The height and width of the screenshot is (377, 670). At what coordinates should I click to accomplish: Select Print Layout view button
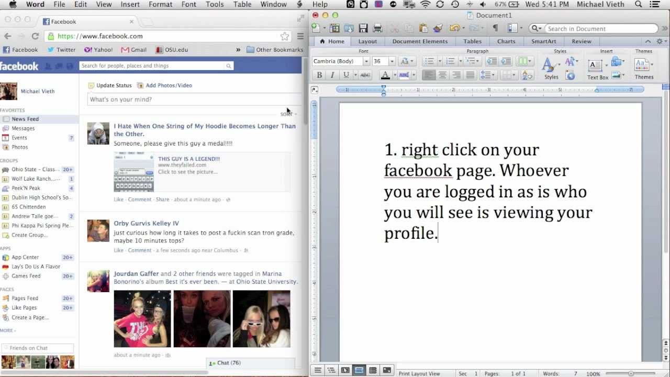[359, 370]
